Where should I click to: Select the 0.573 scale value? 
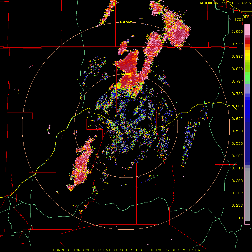point(237,131)
